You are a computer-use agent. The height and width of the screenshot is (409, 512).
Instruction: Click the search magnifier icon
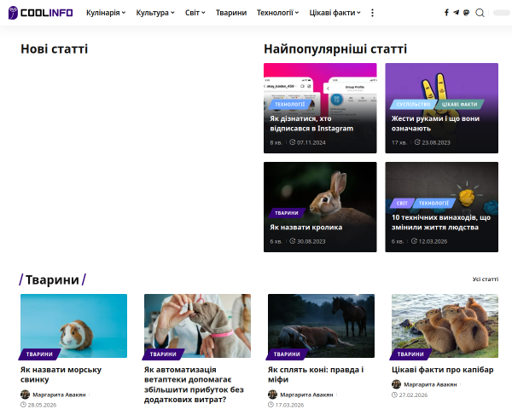pyautogui.click(x=480, y=13)
